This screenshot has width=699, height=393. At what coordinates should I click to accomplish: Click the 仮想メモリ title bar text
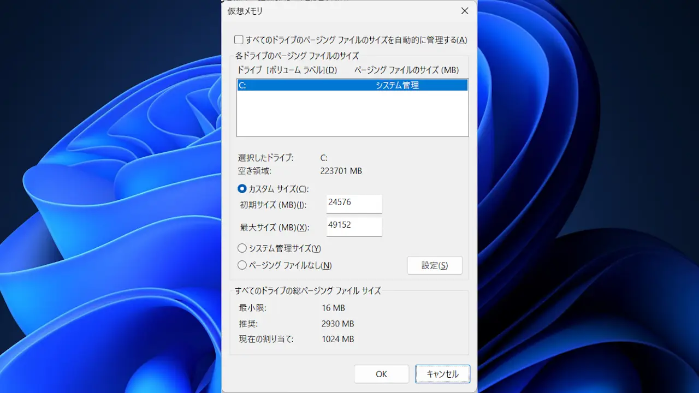245,11
